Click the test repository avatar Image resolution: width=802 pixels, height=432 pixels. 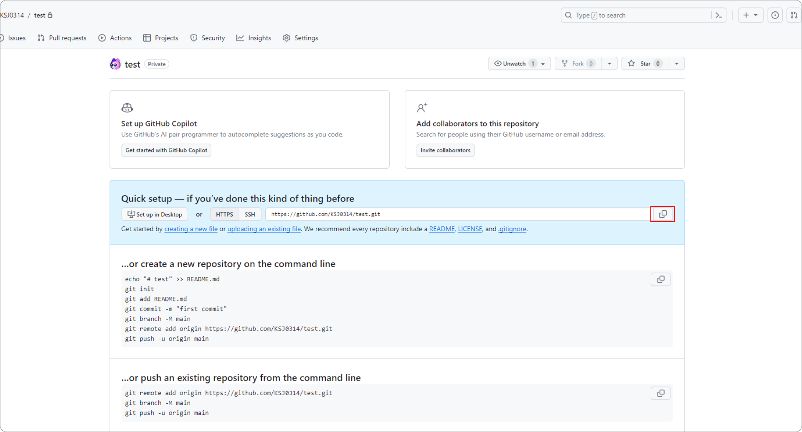pos(115,64)
